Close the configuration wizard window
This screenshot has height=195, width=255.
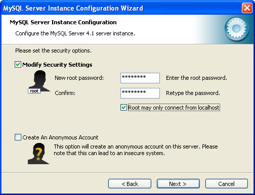click(x=247, y=8)
